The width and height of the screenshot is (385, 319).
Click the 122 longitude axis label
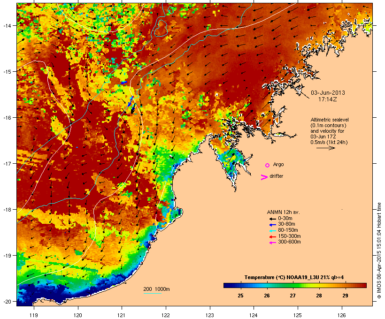(x=166, y=315)
